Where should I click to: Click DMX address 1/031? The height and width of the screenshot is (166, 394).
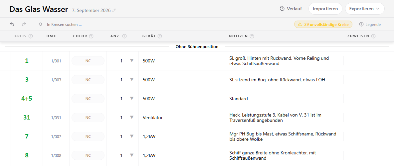[56, 118]
